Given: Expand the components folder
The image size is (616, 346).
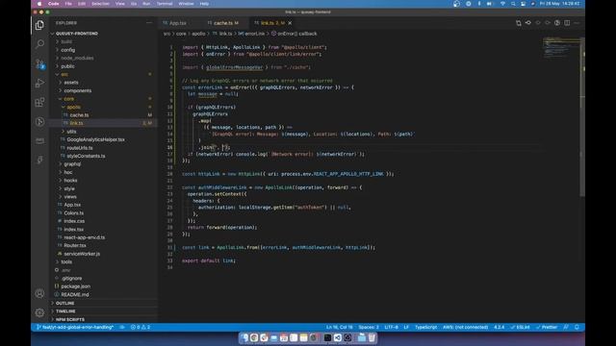Looking at the screenshot, I should coord(77,90).
